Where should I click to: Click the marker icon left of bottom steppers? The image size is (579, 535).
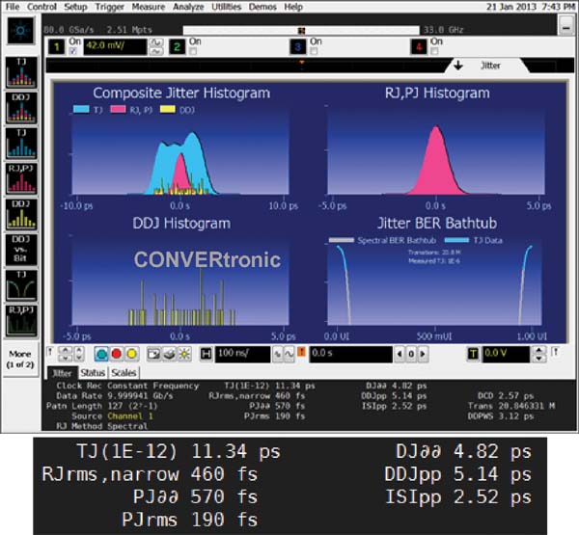pyautogui.click(x=50, y=352)
